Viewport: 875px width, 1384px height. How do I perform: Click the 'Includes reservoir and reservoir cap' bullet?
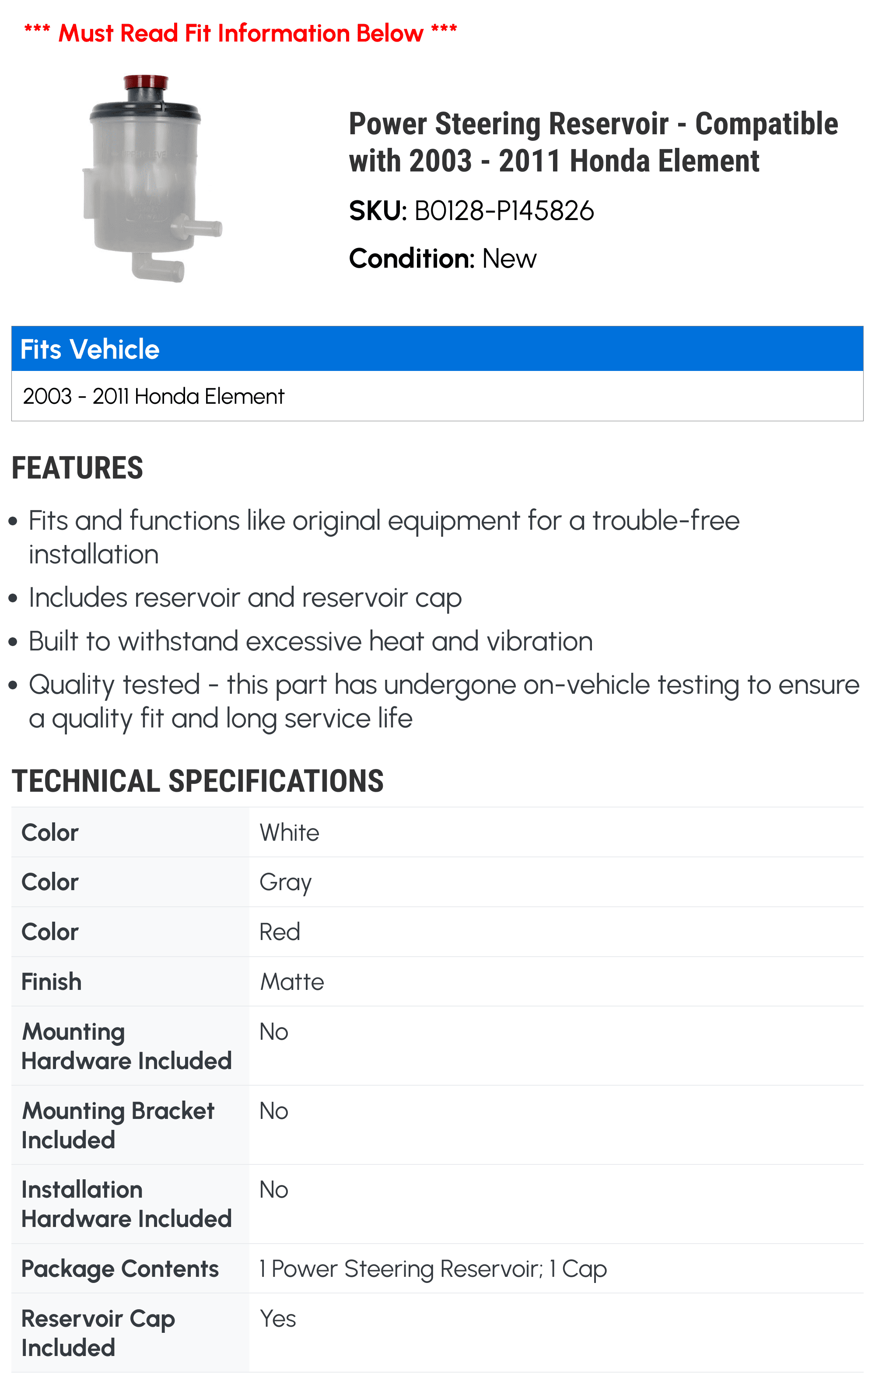coord(245,598)
